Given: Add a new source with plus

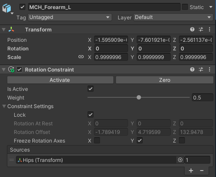Looking at the screenshot, I should 191,171.
